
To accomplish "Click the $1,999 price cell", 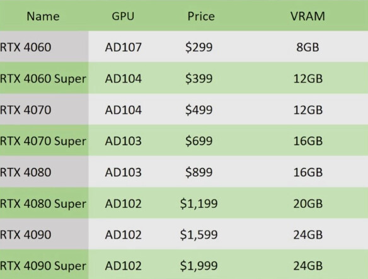I will tap(198, 266).
